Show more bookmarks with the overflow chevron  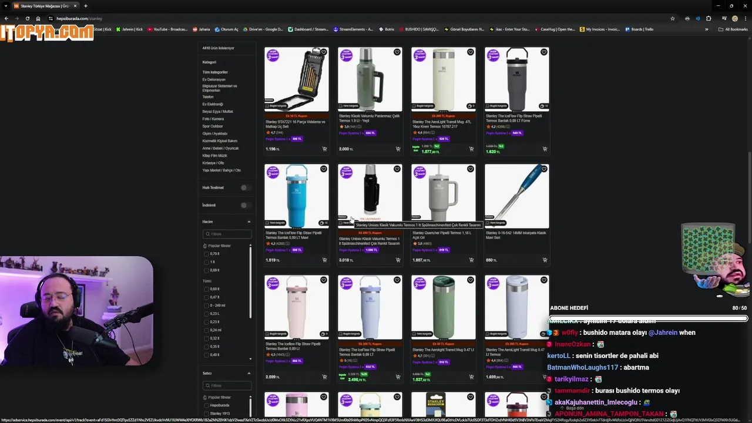tap(707, 29)
